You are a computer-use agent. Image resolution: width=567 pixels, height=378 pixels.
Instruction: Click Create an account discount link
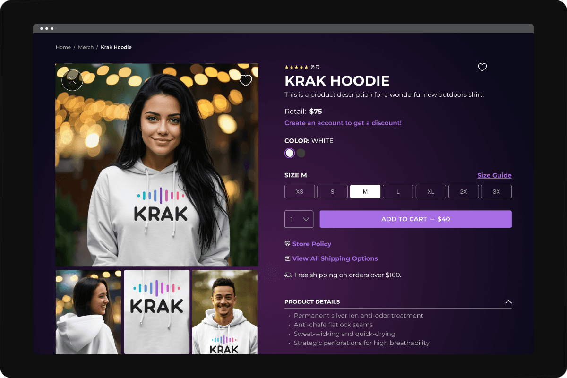(x=343, y=123)
